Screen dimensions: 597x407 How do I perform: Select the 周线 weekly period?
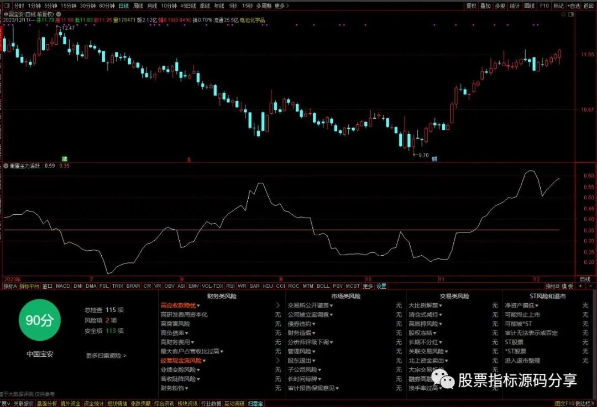(x=138, y=6)
